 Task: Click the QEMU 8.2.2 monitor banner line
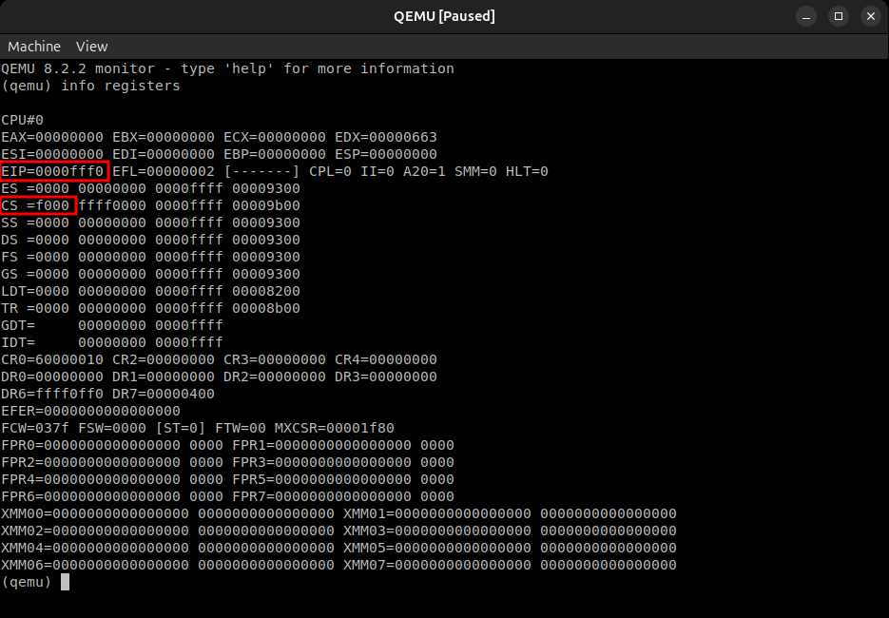coord(226,68)
